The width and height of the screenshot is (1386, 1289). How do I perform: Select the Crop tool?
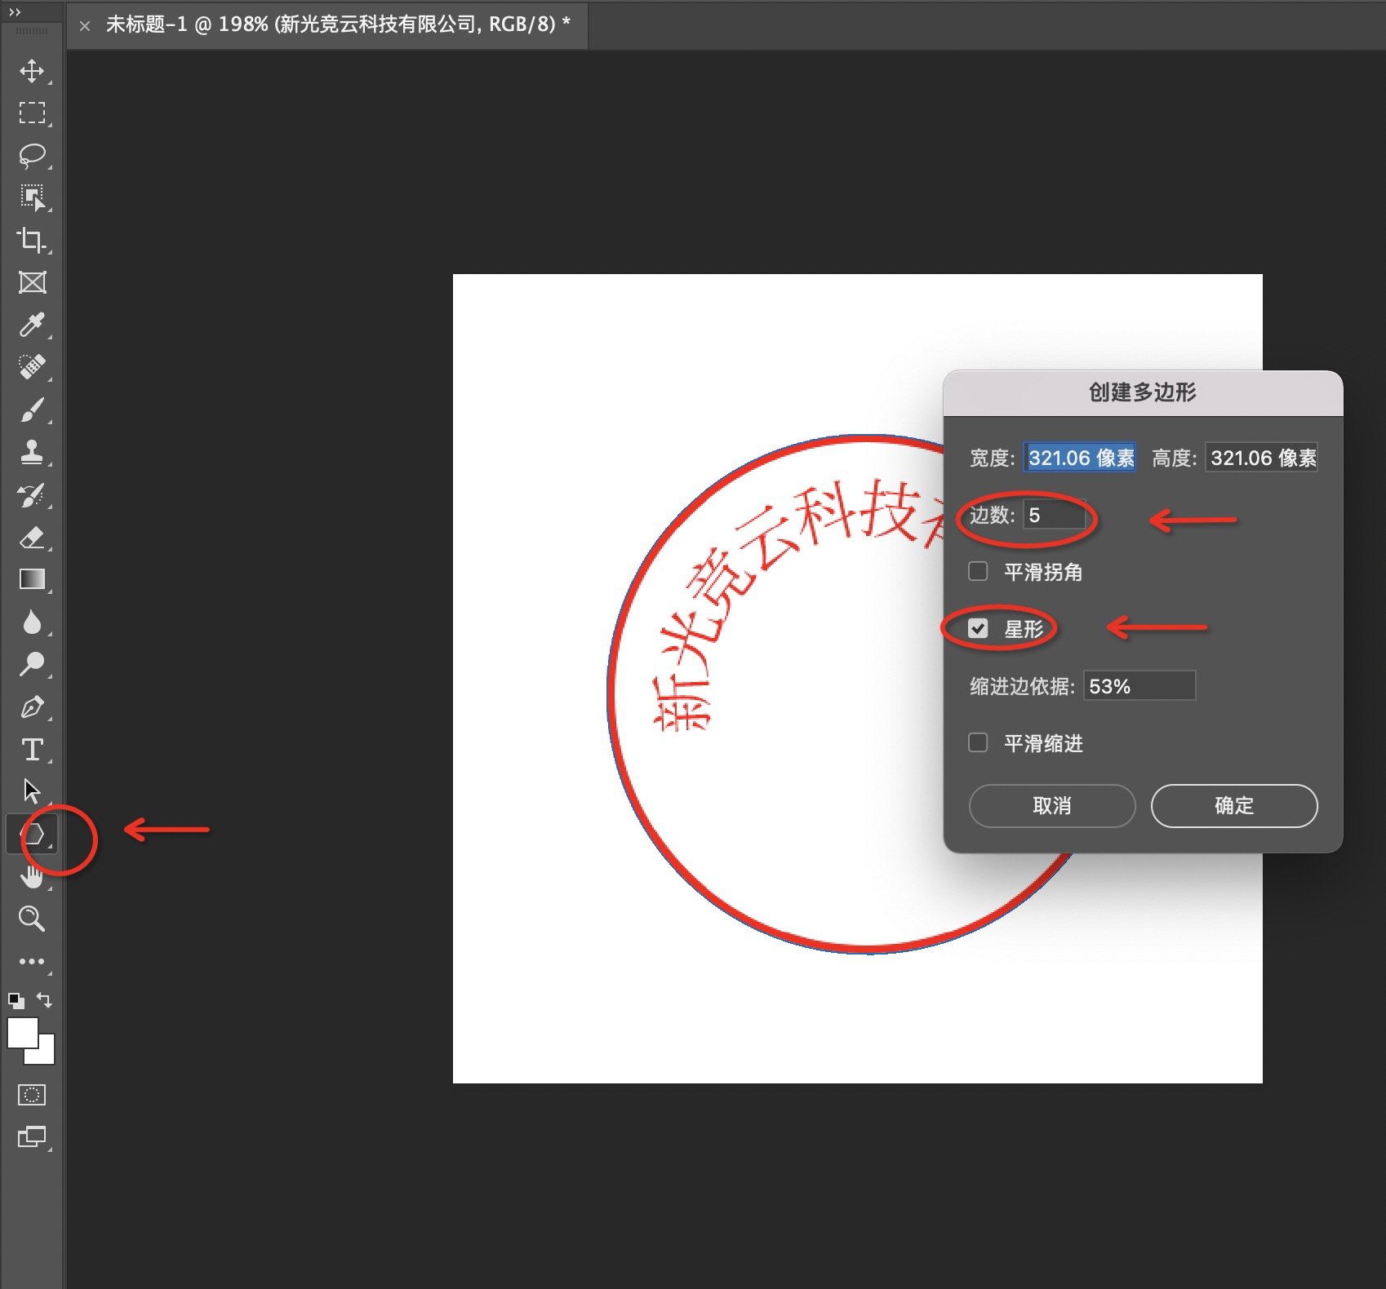[32, 240]
